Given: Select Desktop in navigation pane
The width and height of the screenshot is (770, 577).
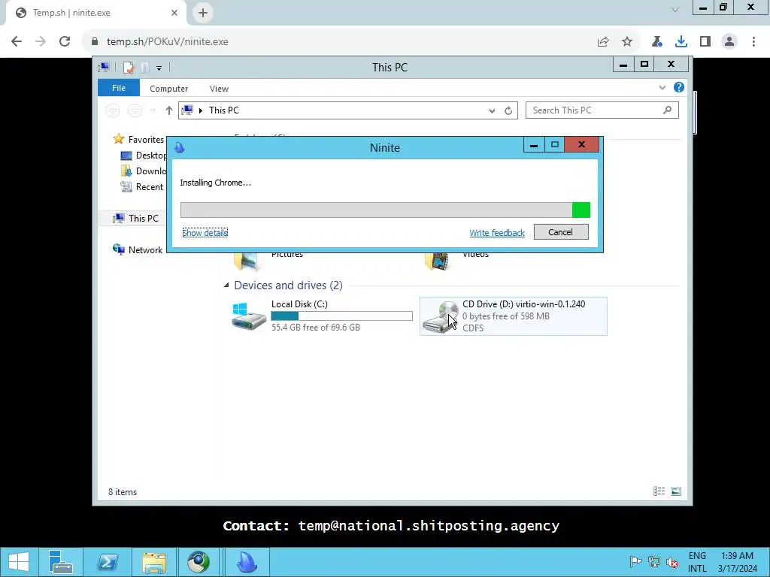Looking at the screenshot, I should pyautogui.click(x=144, y=156).
